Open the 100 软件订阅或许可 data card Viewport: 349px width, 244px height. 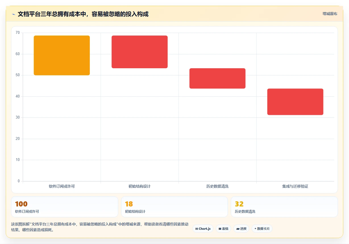(x=65, y=207)
